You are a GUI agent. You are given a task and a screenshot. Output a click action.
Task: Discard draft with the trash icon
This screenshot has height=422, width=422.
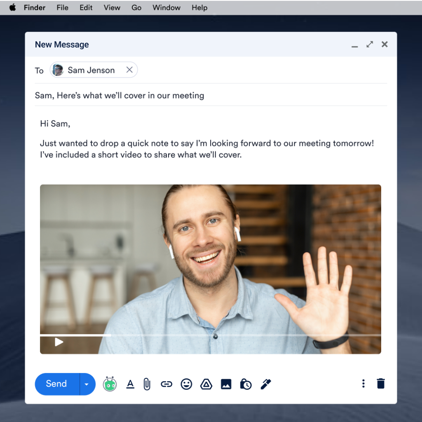381,384
